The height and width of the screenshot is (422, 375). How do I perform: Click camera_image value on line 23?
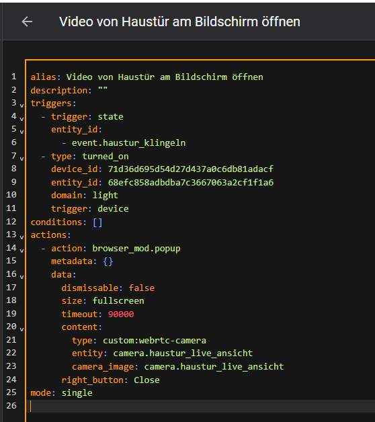pos(214,366)
